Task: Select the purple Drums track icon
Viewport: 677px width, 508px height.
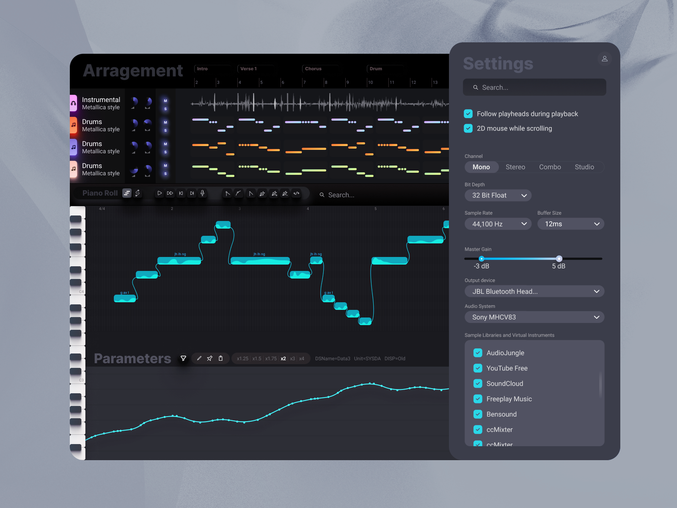Action: coord(73,147)
